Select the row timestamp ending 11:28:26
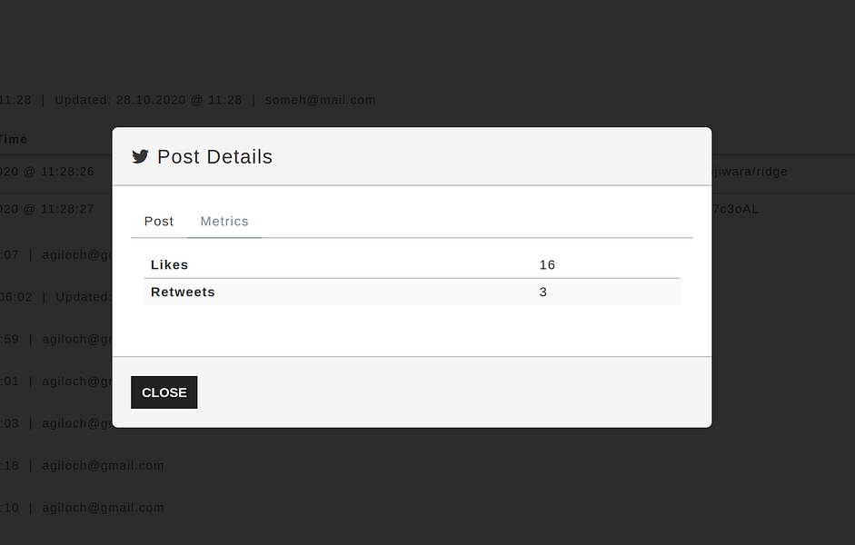855x545 pixels. [47, 172]
